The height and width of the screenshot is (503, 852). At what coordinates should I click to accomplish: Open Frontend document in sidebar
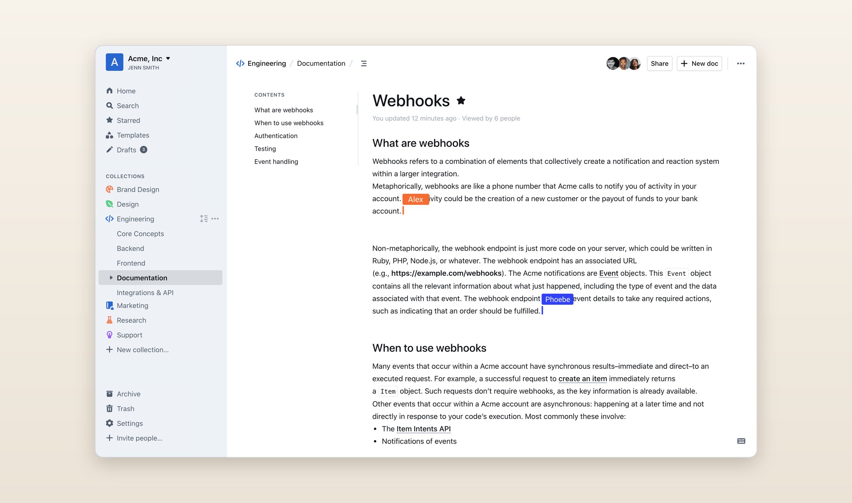(x=131, y=263)
